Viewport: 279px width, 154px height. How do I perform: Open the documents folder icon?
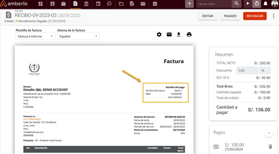coord(121,4)
